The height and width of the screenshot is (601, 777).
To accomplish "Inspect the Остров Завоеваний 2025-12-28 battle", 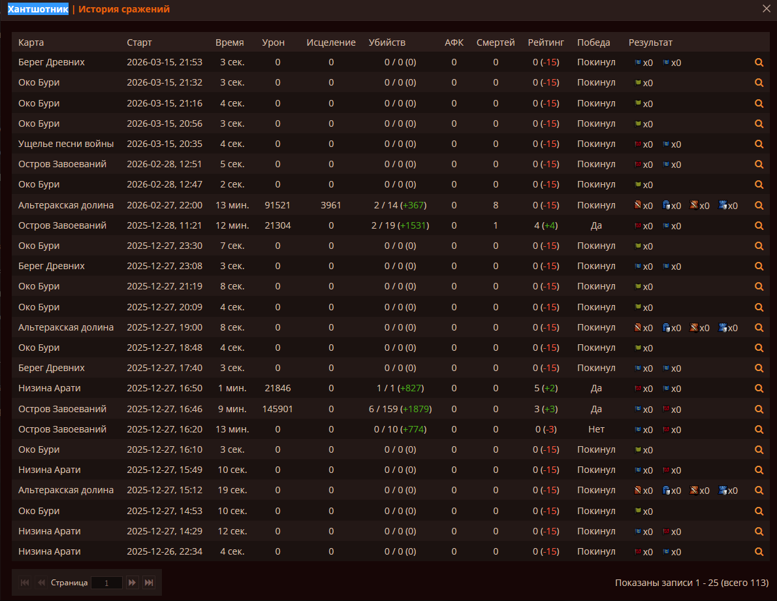I will point(759,225).
